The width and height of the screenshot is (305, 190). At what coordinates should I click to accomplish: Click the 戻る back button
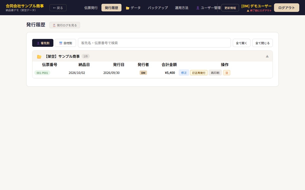click(58, 8)
